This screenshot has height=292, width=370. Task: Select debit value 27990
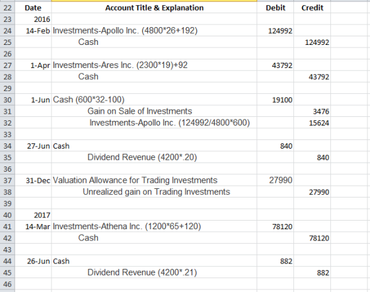coord(276,180)
